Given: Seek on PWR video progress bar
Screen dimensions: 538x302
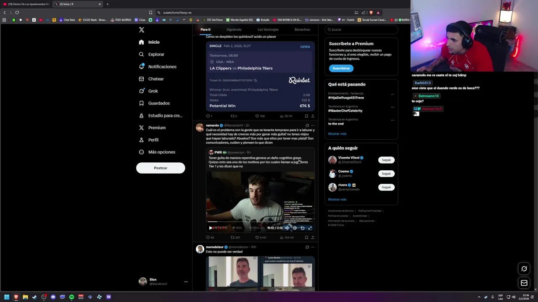Looking at the screenshot, I should [x=260, y=222].
